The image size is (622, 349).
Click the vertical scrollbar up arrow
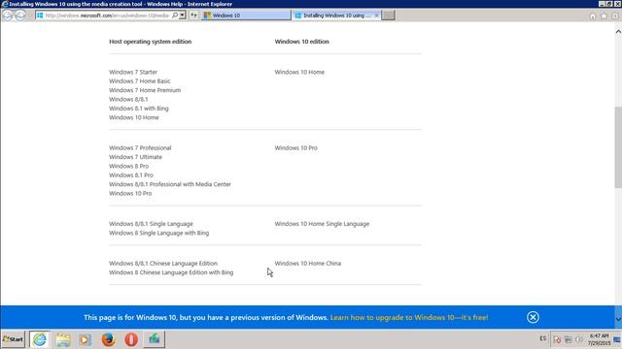(x=618, y=32)
